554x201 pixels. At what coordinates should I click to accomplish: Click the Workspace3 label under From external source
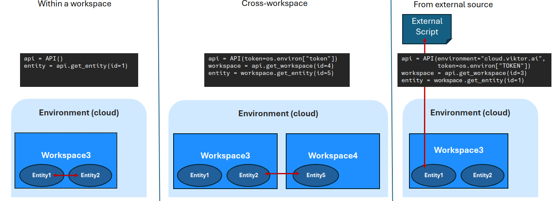458,150
